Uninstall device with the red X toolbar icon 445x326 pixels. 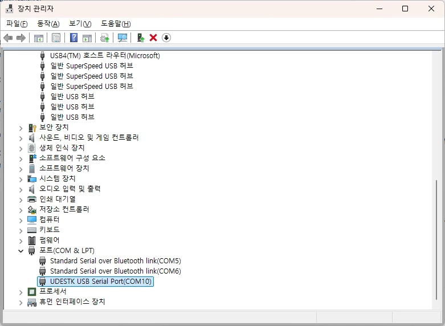[x=153, y=38]
